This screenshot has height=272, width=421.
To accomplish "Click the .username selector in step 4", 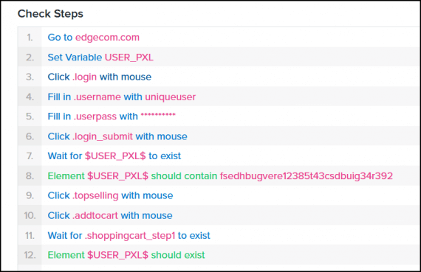I will coord(97,97).
